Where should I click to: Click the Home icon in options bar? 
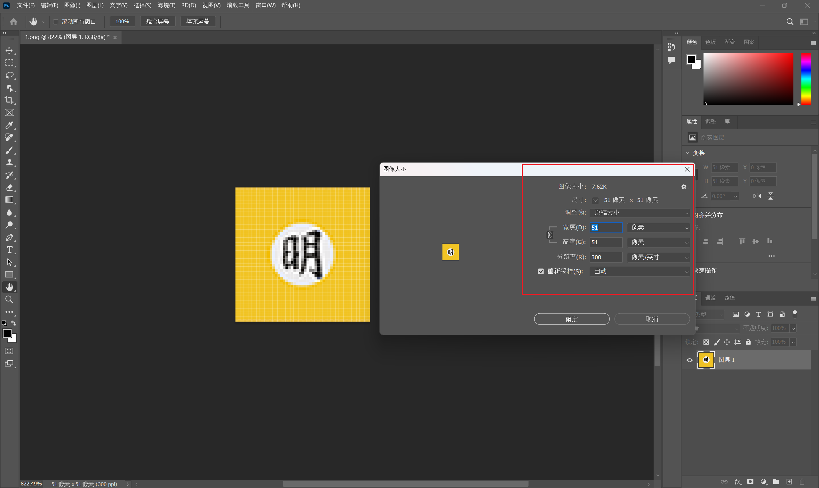pyautogui.click(x=13, y=22)
